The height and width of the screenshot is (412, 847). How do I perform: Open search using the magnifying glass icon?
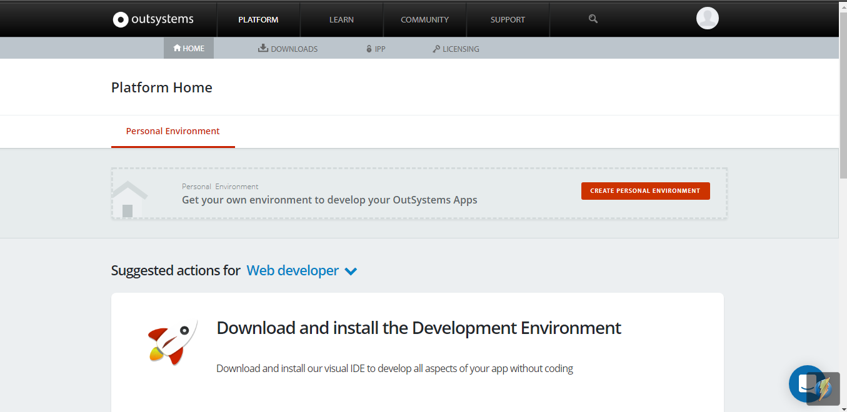click(592, 19)
